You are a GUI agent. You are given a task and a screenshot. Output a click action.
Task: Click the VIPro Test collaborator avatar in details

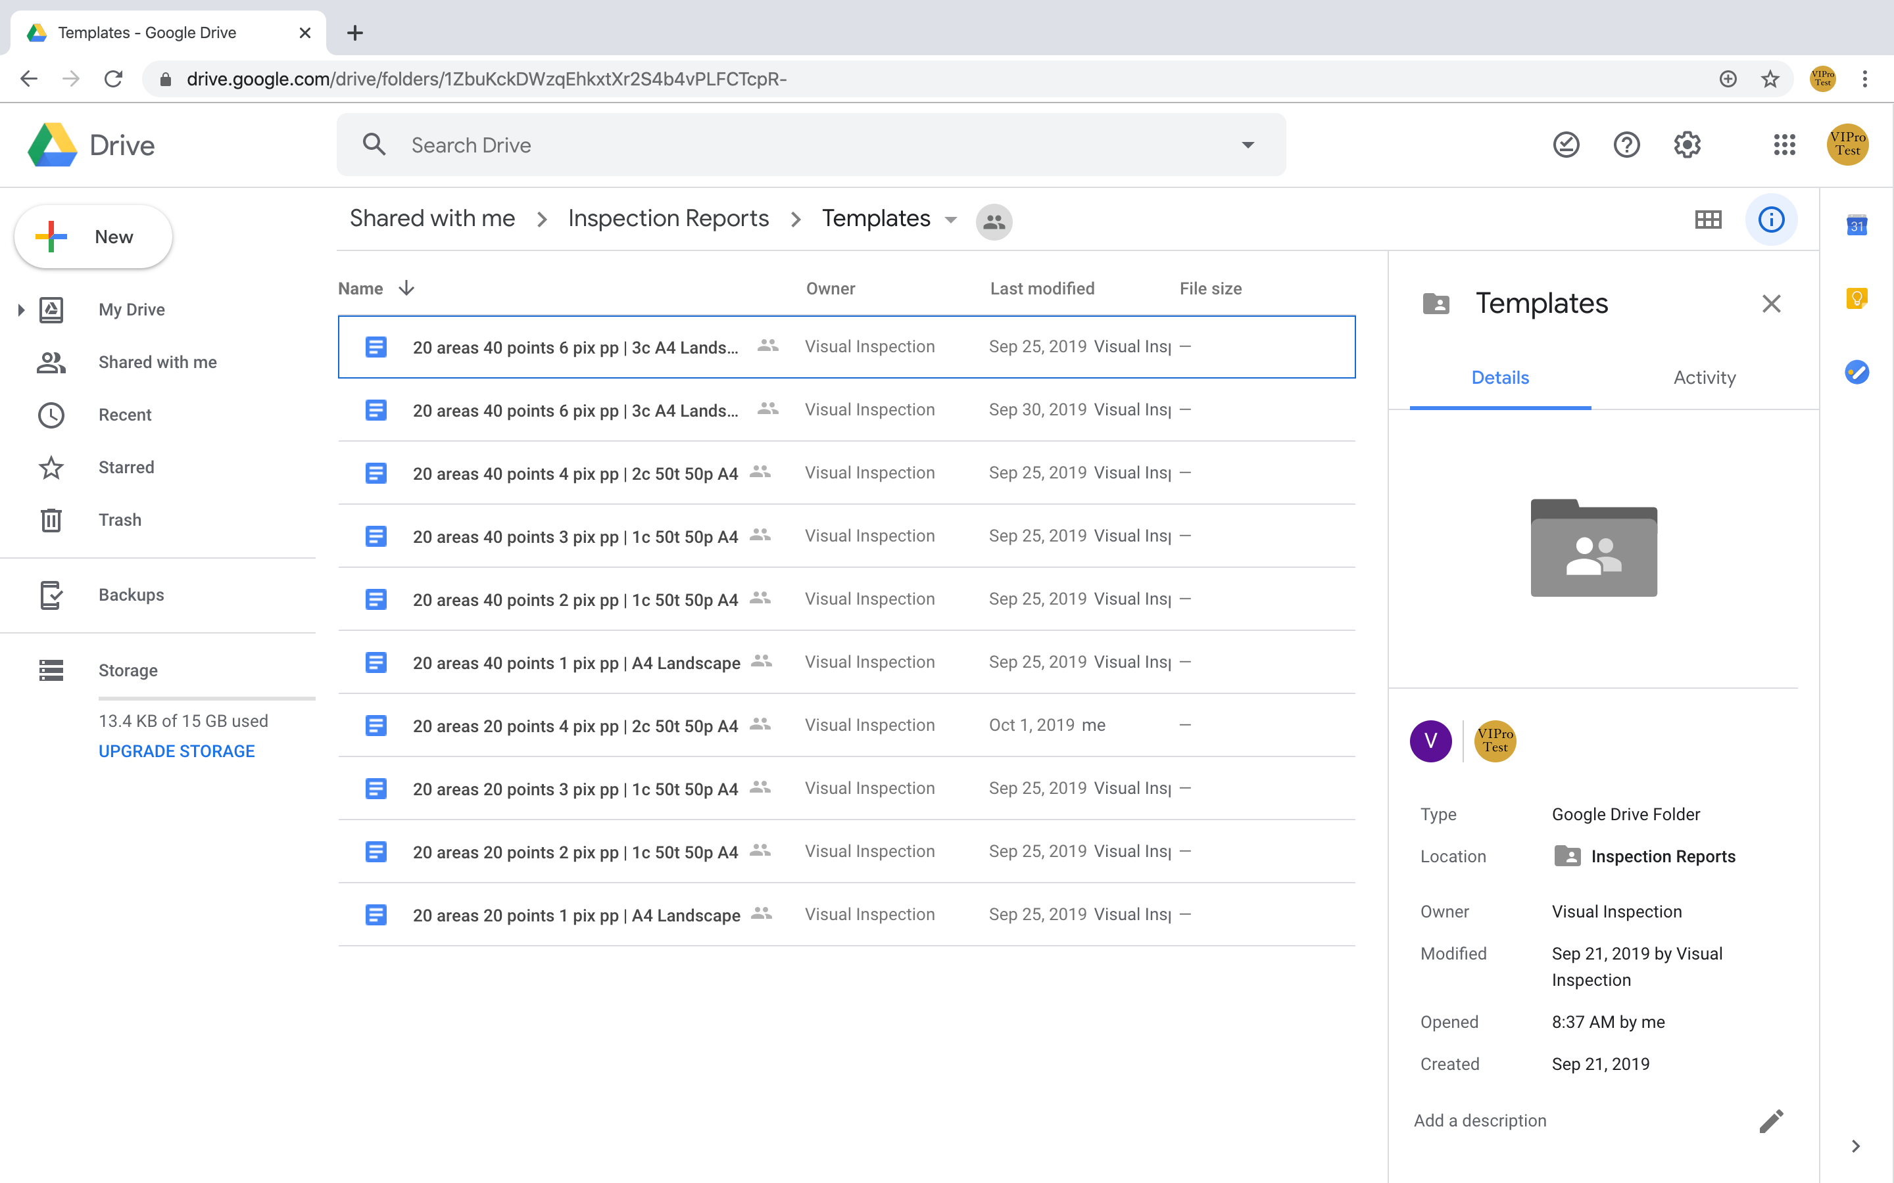tap(1495, 741)
